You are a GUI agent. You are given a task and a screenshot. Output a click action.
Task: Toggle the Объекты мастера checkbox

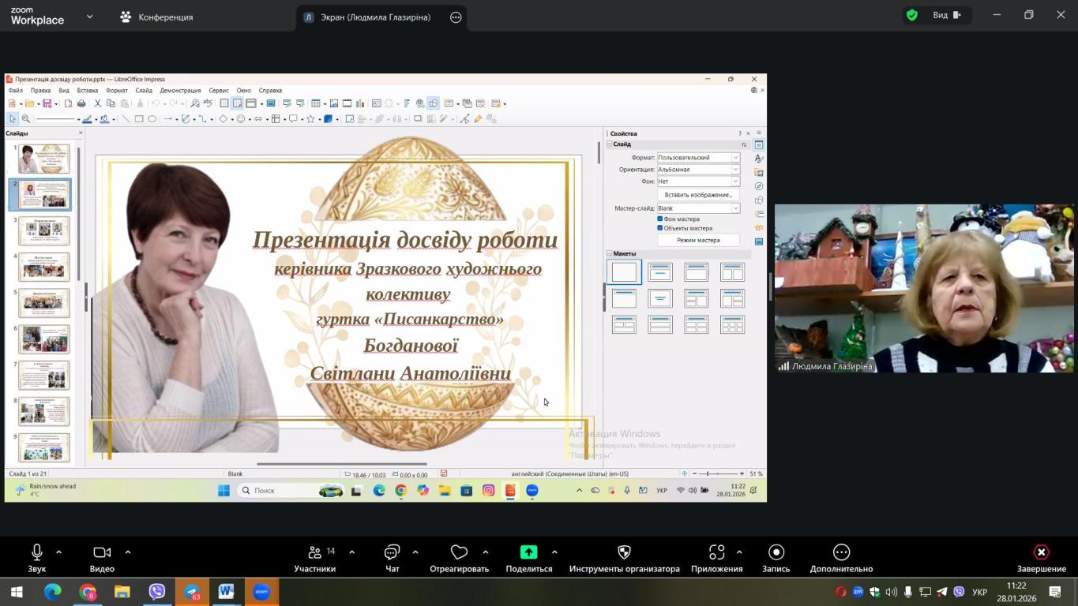[x=660, y=228]
